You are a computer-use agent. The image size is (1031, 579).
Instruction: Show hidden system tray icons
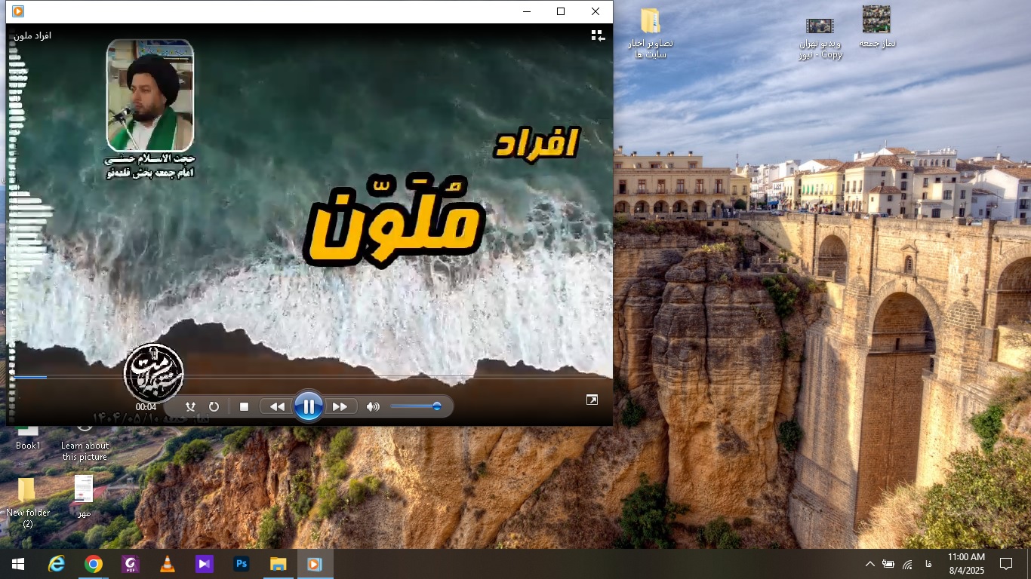(869, 564)
